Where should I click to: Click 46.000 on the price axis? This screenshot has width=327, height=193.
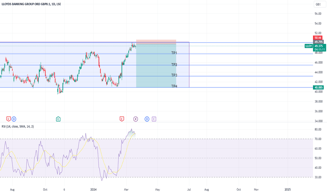319,62
